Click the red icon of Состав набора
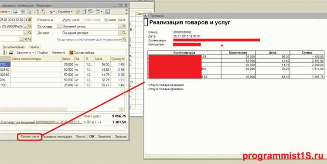This screenshot has height=164, width=327. [x=71, y=53]
